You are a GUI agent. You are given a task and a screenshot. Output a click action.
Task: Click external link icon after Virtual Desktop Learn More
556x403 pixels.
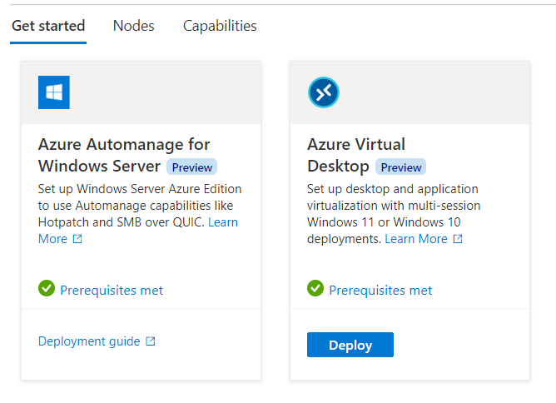[458, 239]
